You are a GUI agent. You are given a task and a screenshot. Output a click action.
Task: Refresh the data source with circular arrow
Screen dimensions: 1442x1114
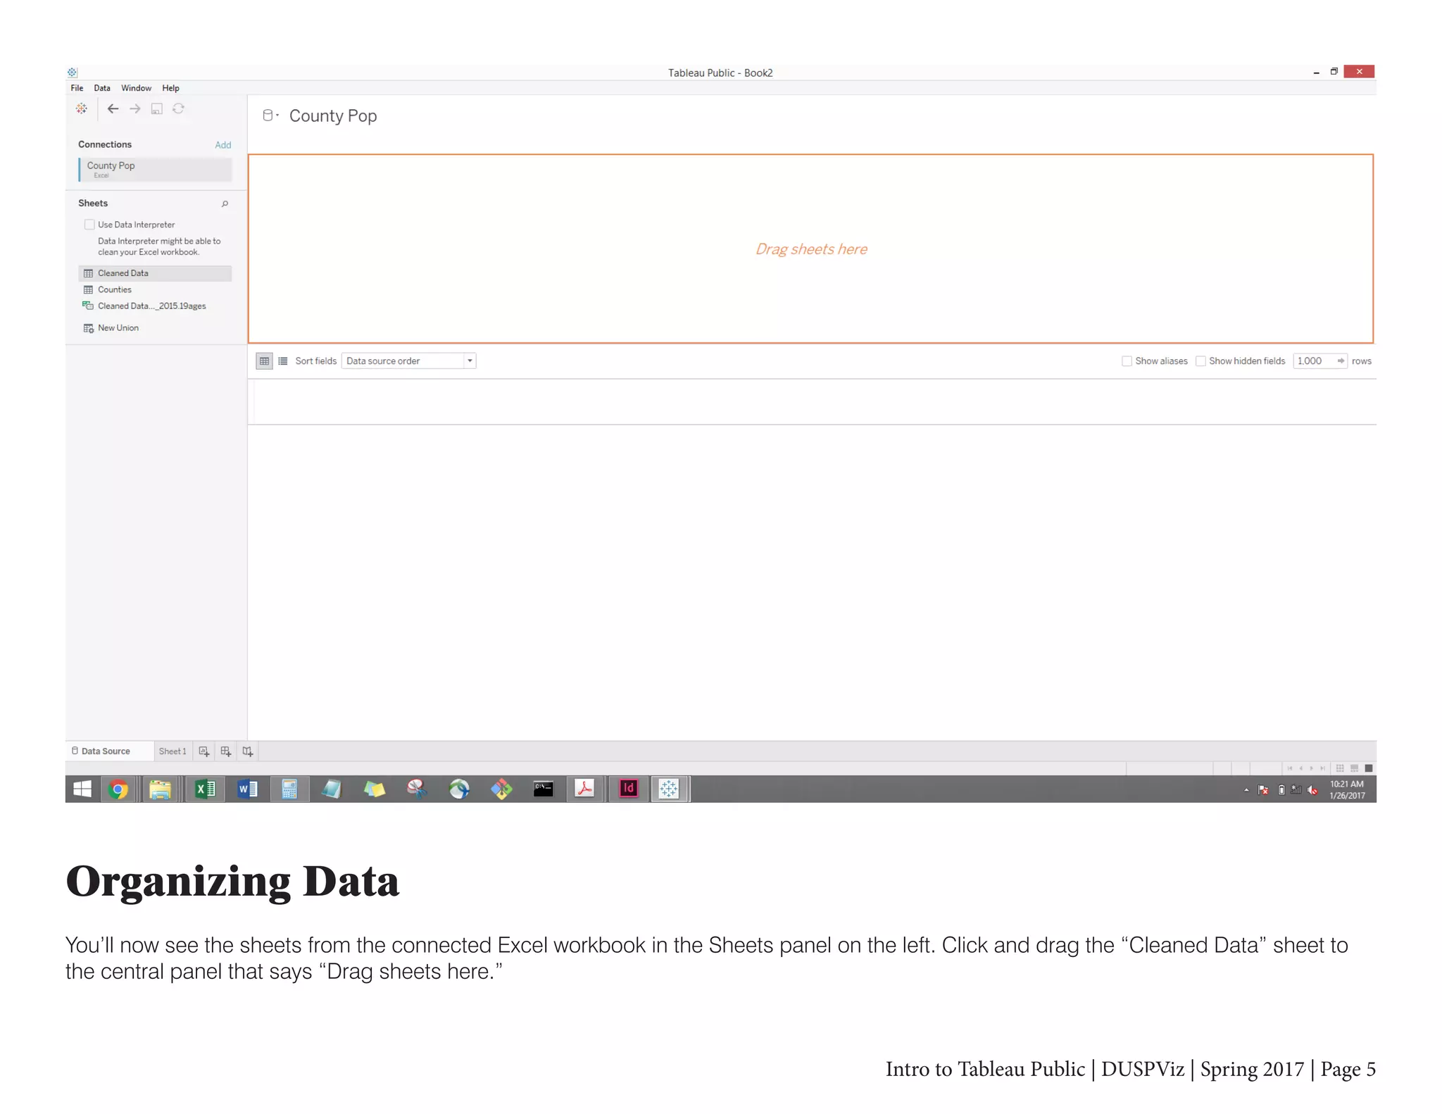(178, 108)
